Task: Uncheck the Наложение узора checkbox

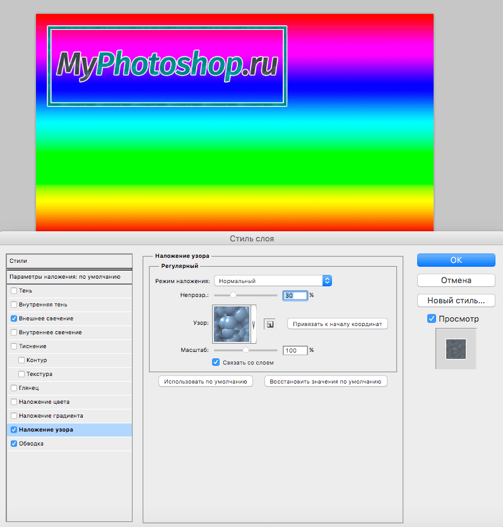Action: pyautogui.click(x=14, y=430)
